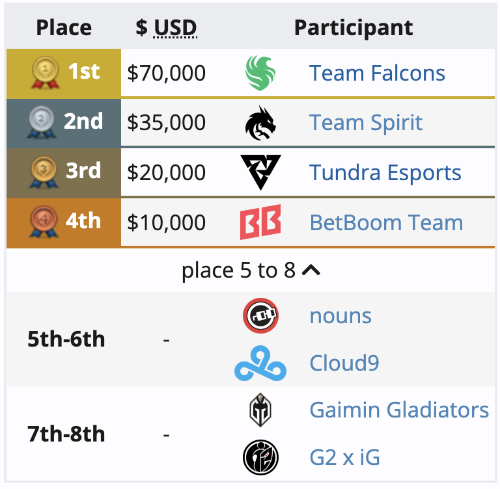Go to the Cloud9 team page
The image size is (500, 489).
click(344, 363)
